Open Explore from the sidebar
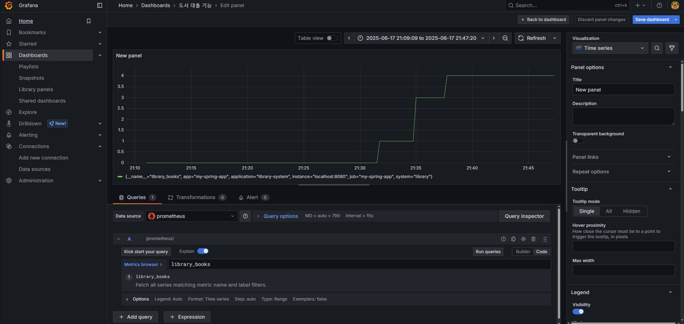 click(x=28, y=112)
